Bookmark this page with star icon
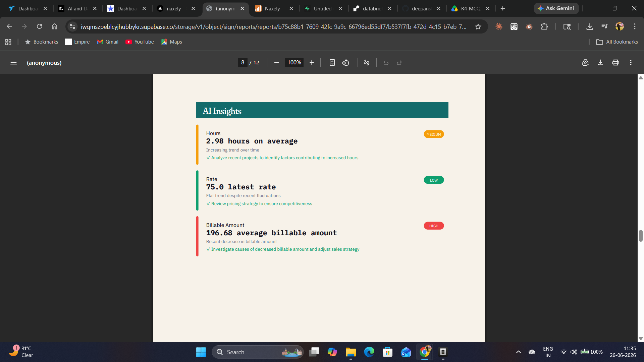Screen dimensions: 644x362 (x=478, y=26)
